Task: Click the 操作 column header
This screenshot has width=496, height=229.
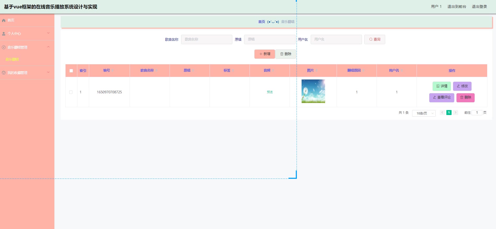Action: click(452, 71)
